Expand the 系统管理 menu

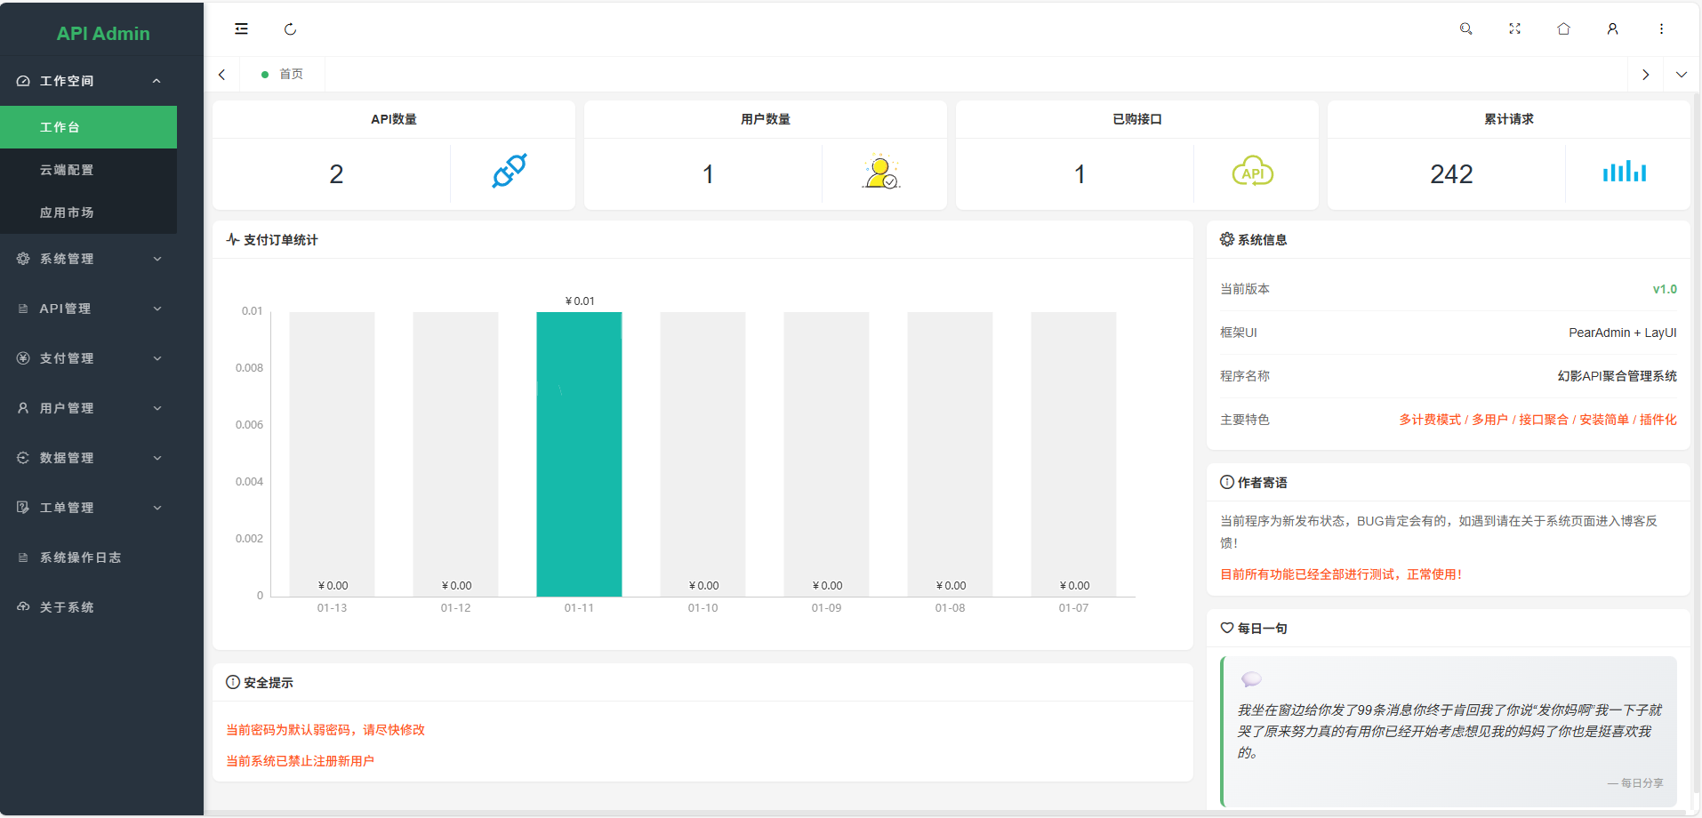89,259
